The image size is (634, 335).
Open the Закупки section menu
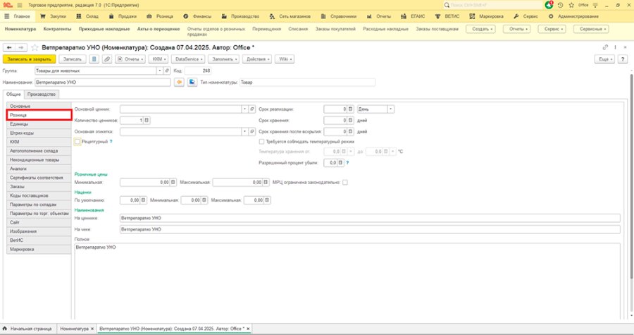[54, 17]
